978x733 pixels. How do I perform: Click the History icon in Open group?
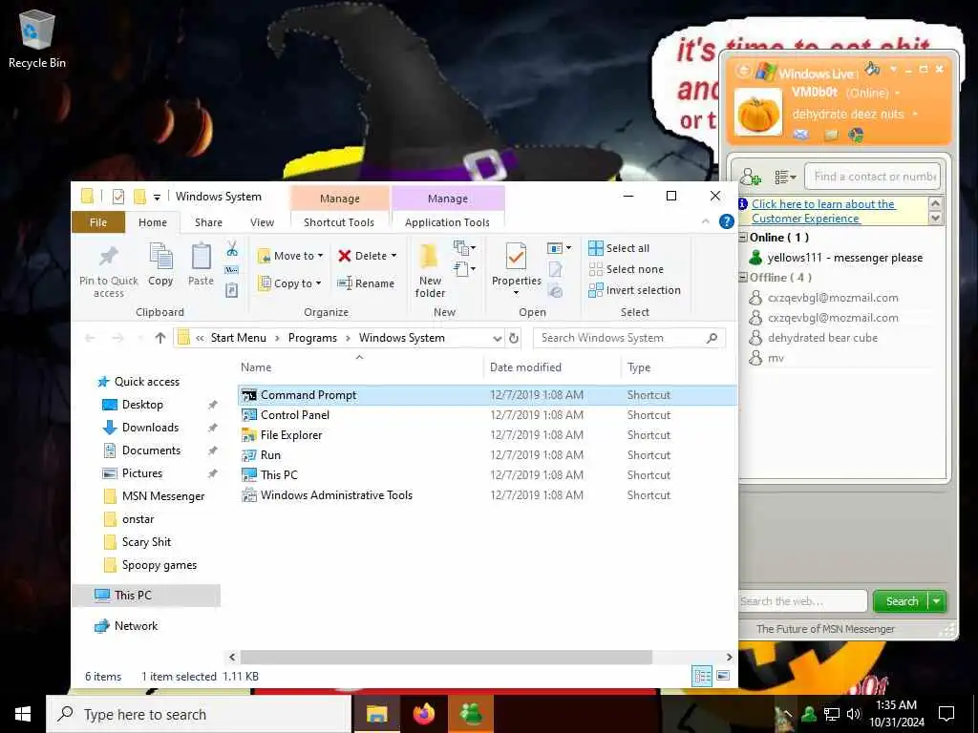tap(555, 290)
